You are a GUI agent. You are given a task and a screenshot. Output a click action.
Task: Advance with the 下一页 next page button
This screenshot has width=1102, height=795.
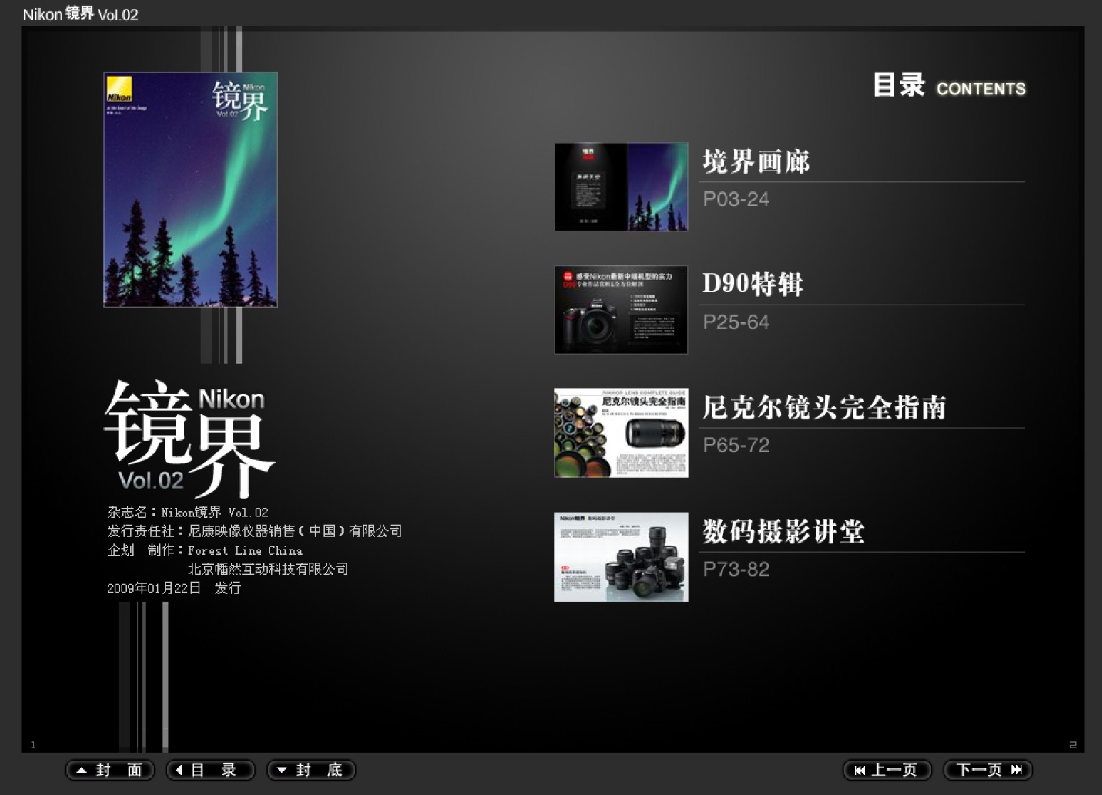click(x=988, y=770)
